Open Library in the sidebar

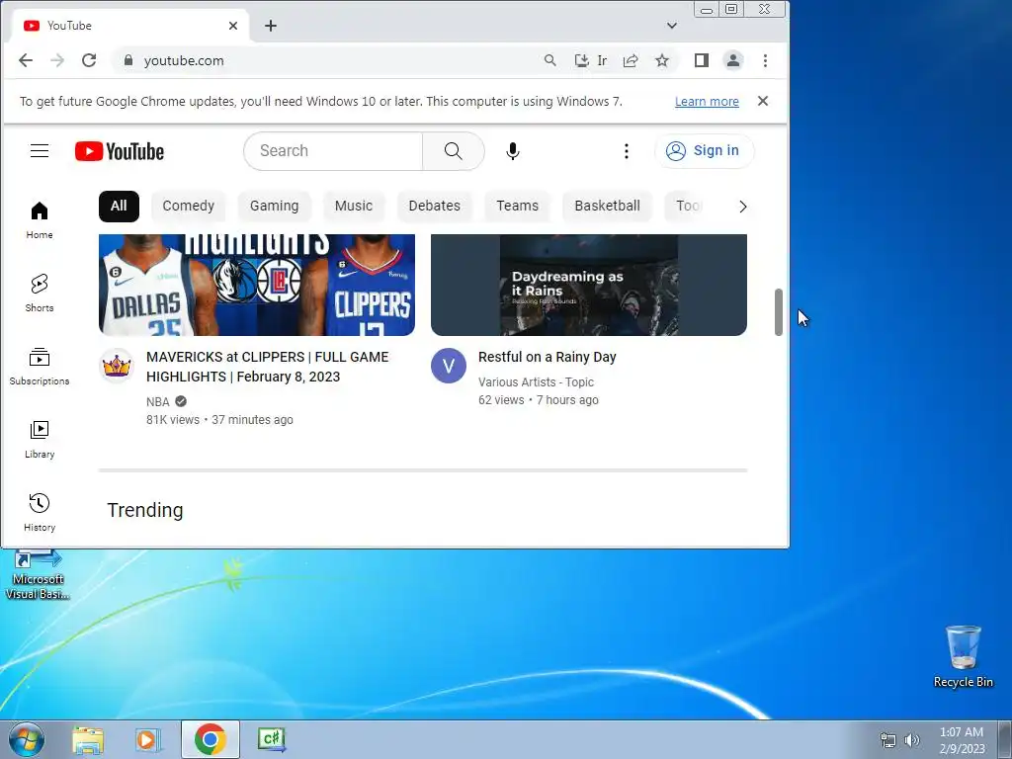(40, 439)
